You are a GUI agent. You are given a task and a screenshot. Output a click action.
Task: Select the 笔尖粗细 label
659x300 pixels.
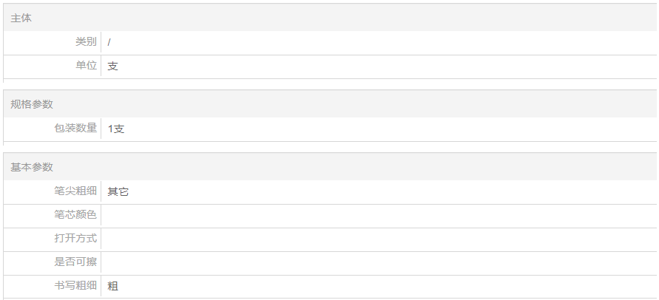[75, 191]
